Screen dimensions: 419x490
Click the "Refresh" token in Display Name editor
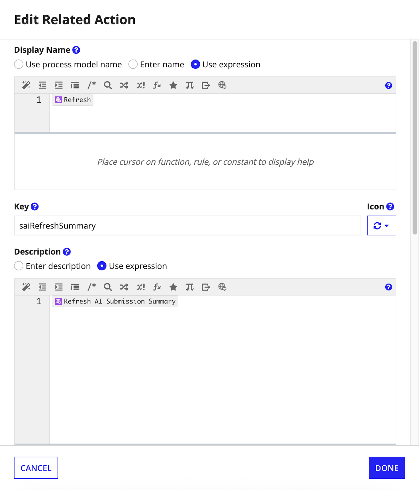pyautogui.click(x=73, y=100)
